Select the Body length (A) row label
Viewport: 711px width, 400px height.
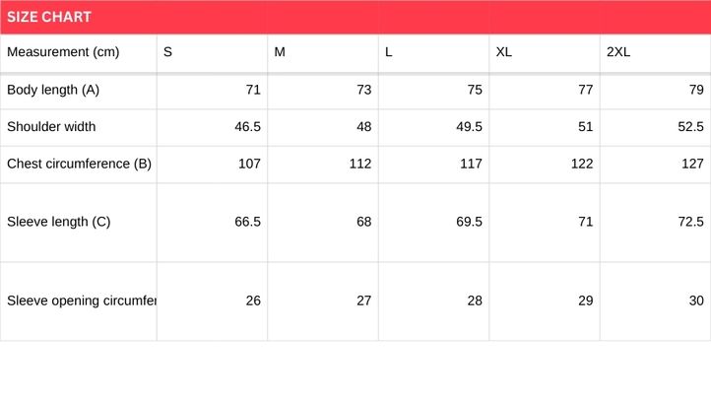[x=53, y=90]
